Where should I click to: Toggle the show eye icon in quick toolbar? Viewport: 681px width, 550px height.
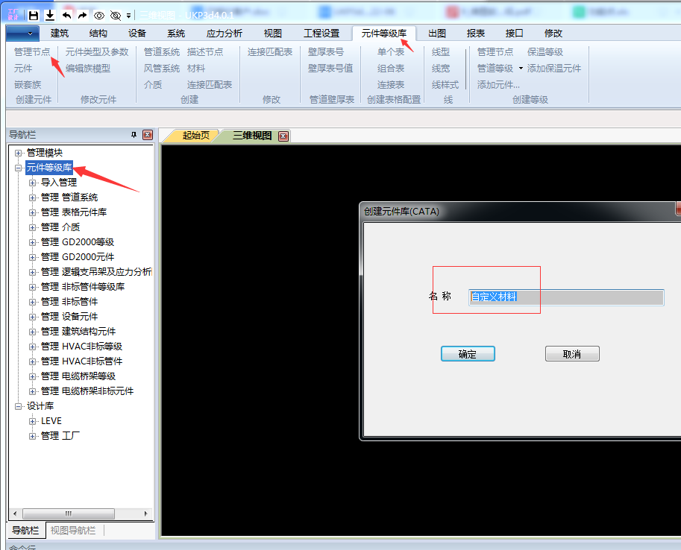(x=98, y=15)
